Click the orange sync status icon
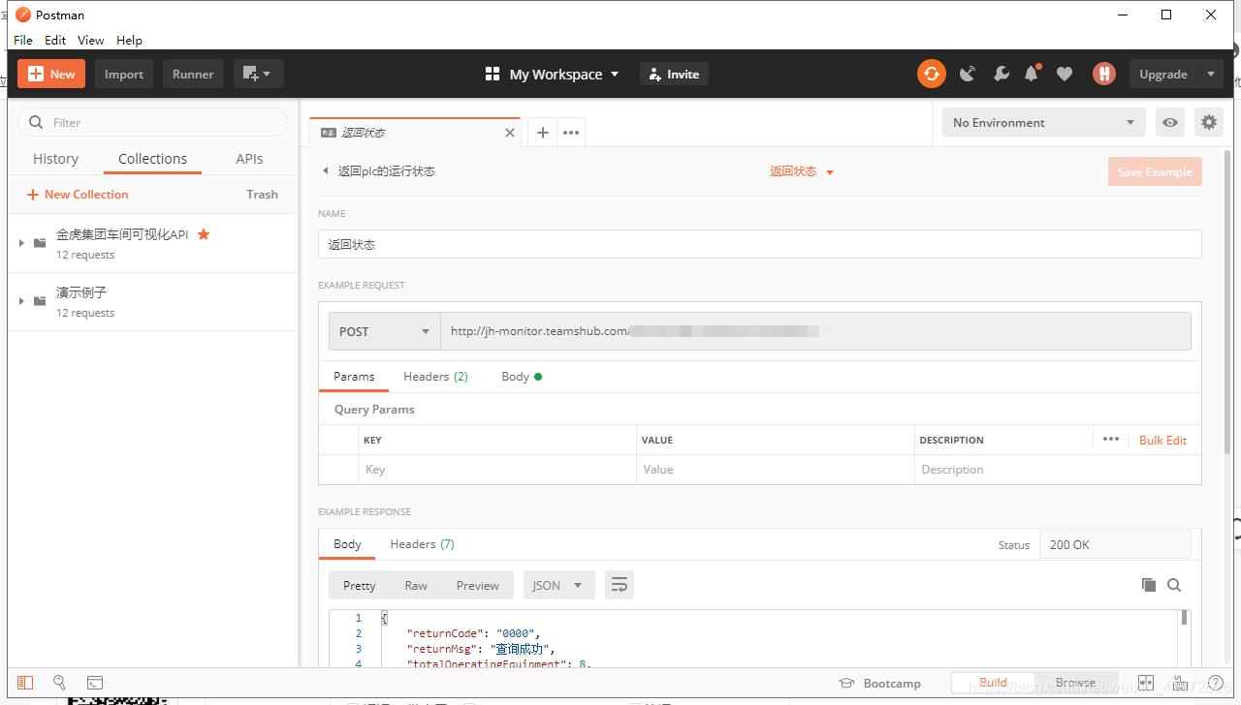Viewport: 1241px width, 705px height. pyautogui.click(x=932, y=74)
